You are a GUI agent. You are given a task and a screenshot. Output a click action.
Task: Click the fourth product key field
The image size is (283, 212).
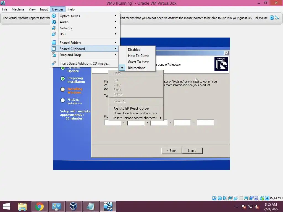tap(182, 123)
